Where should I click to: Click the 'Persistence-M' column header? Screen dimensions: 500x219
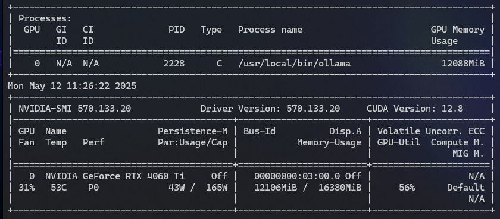click(193, 131)
